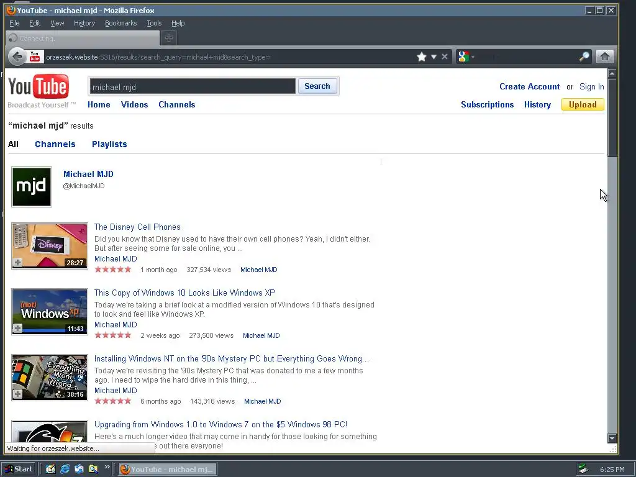Click the YouTube search query field
The height and width of the screenshot is (477, 636).
(193, 86)
